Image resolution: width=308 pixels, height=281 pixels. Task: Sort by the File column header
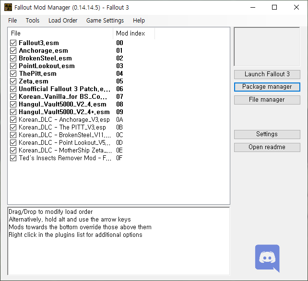(x=60, y=34)
